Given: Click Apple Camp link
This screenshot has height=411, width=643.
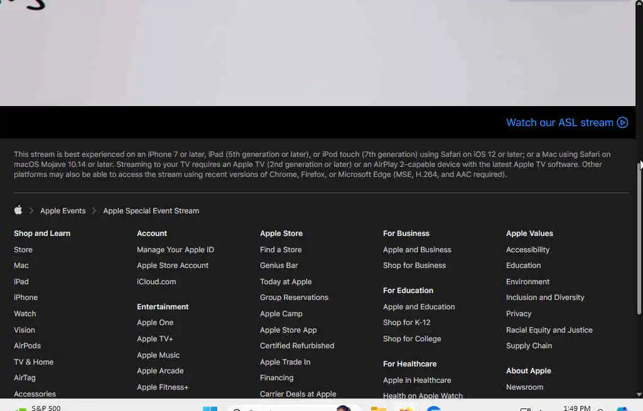Looking at the screenshot, I should 281,314.
